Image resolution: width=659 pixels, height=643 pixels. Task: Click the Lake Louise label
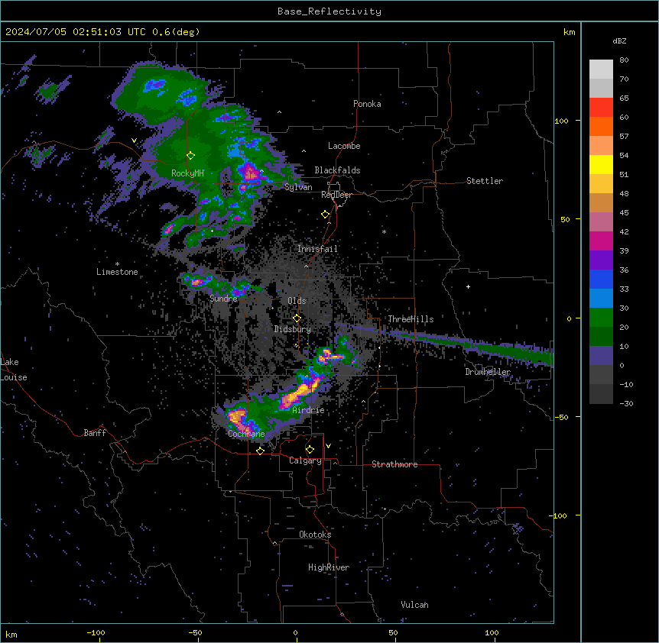(x=14, y=370)
